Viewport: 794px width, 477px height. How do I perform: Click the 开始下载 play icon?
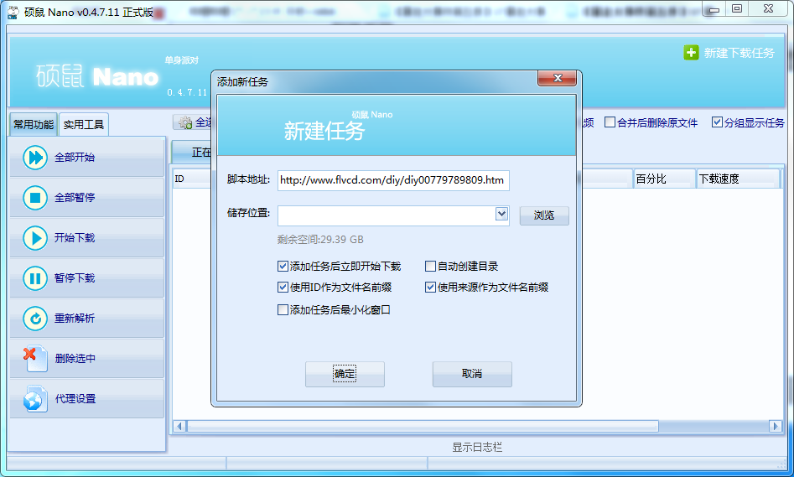35,237
